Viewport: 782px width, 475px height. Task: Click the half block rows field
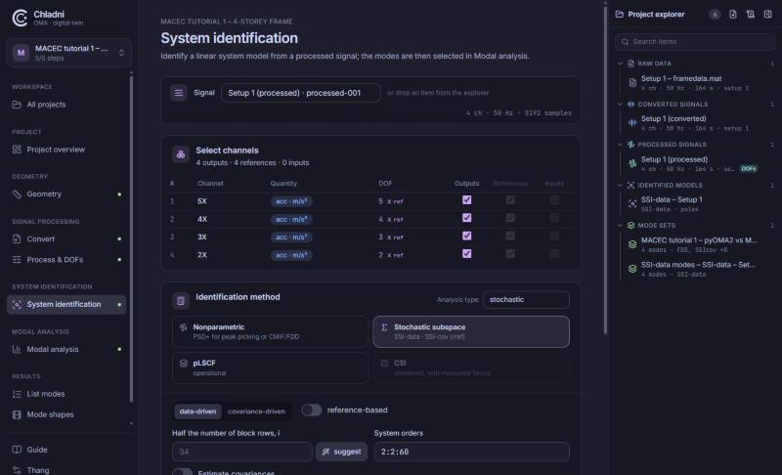point(242,452)
